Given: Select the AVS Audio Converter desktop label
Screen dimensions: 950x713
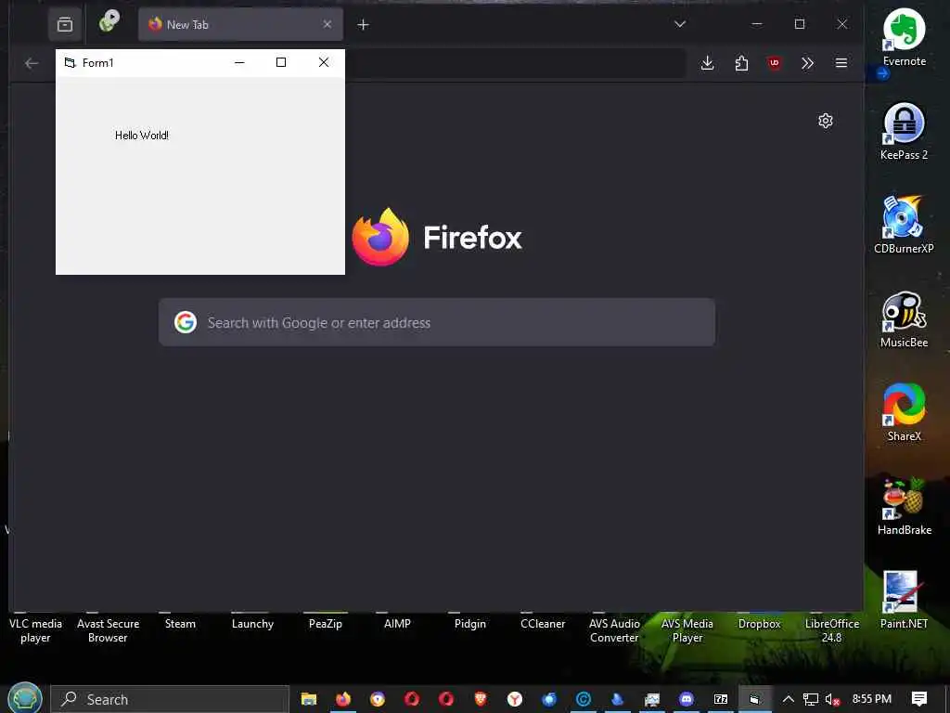Looking at the screenshot, I should coord(614,630).
